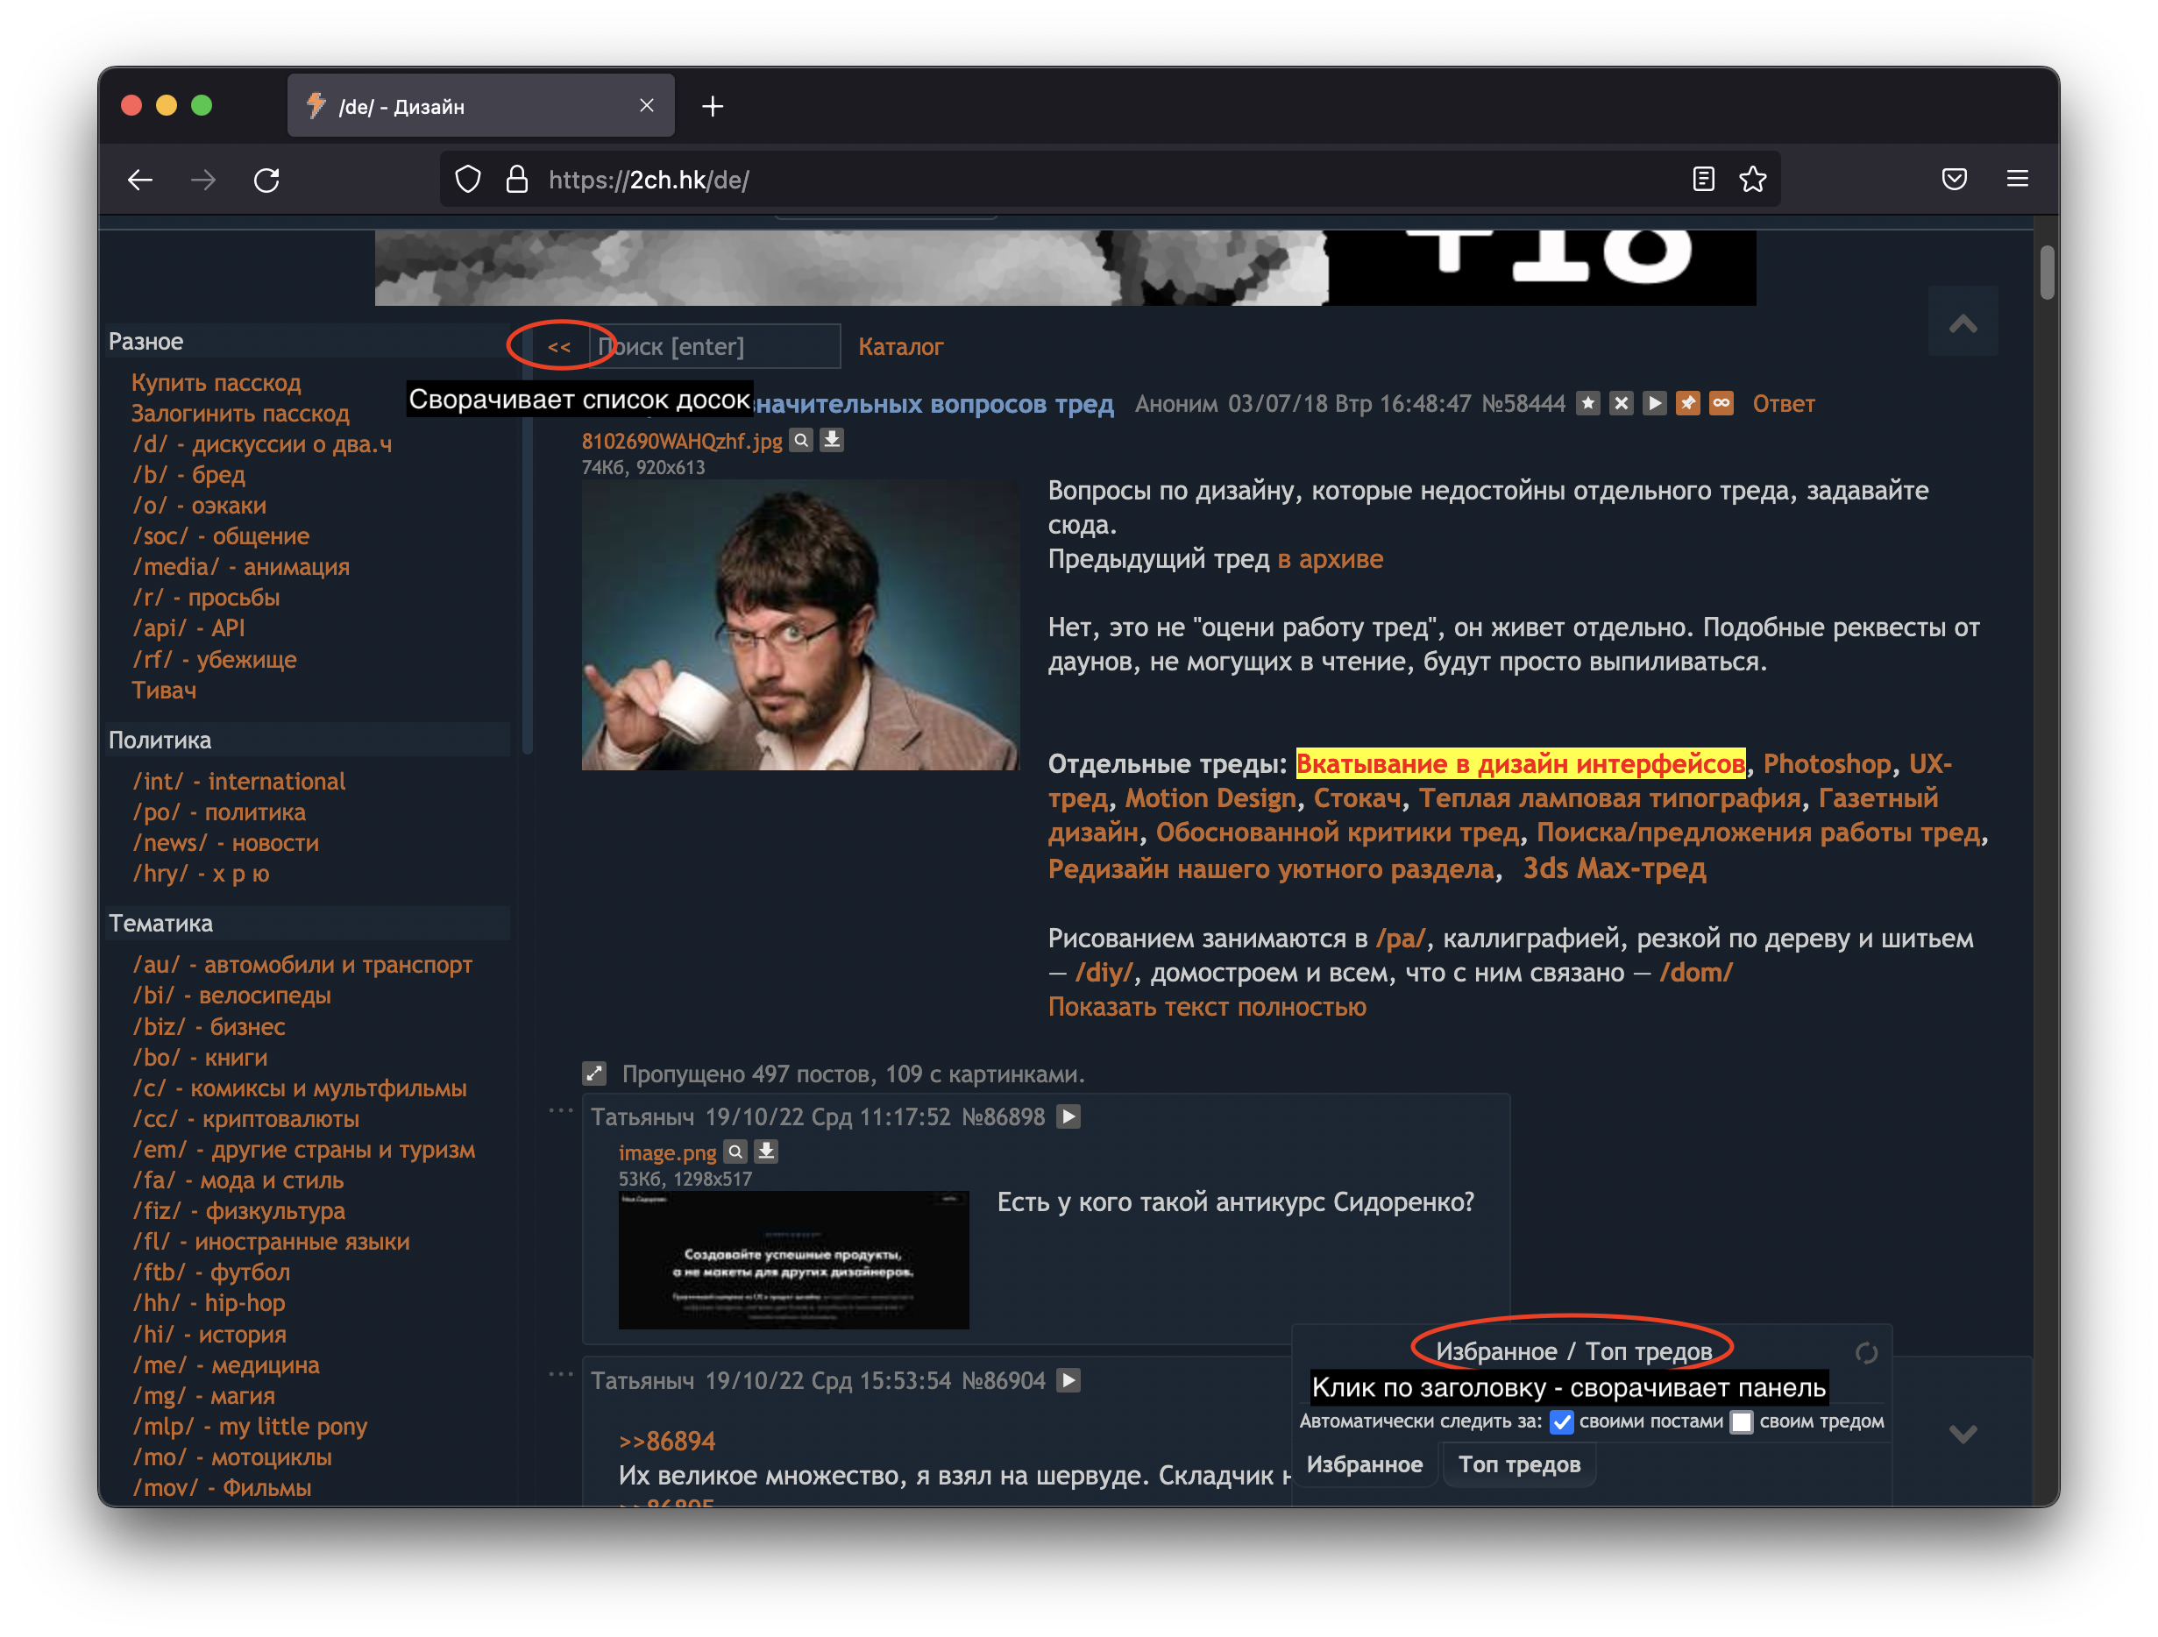The width and height of the screenshot is (2158, 1637).
Task: Click 'Показать текст полностью' link
Action: click(x=1207, y=1007)
